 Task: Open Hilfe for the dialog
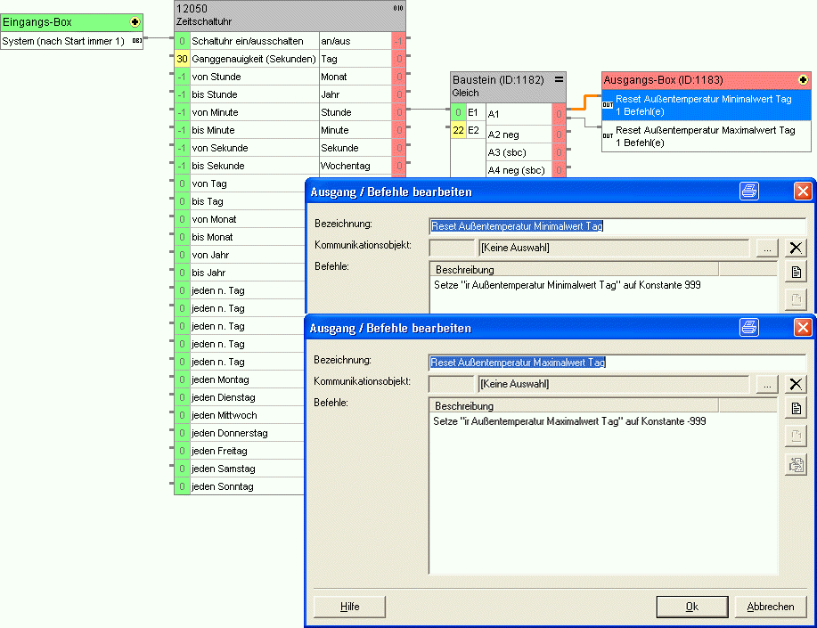[x=349, y=607]
